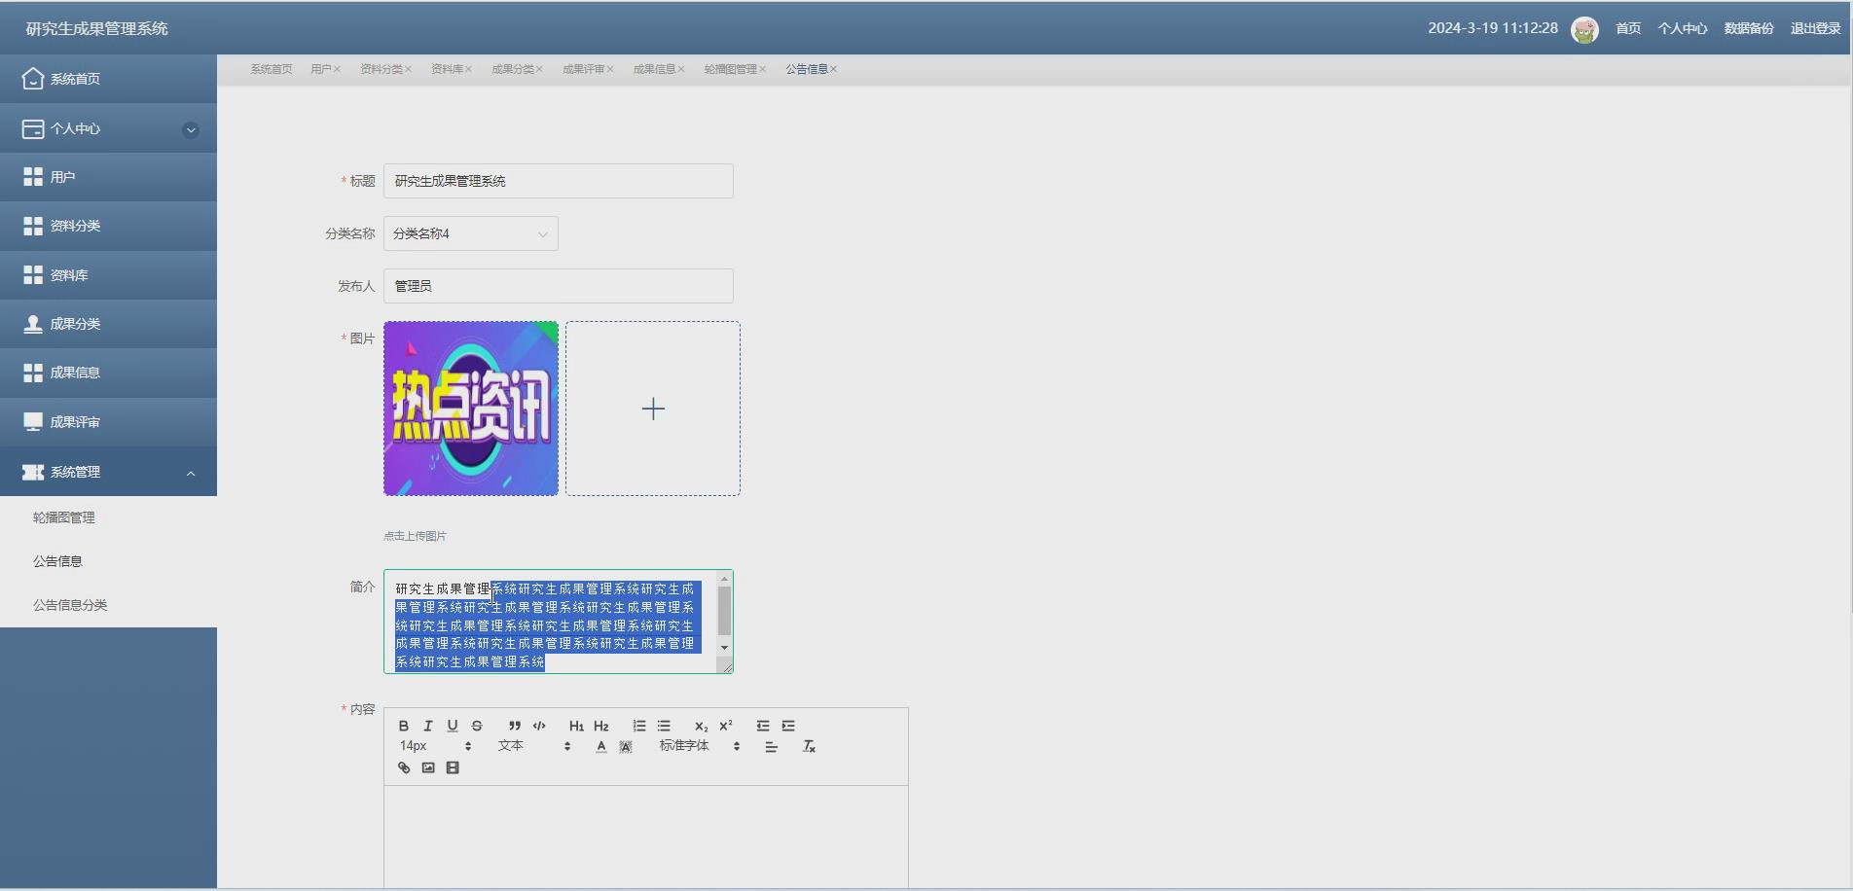Apply underline formatting in the editor
1853x891 pixels.
(453, 726)
